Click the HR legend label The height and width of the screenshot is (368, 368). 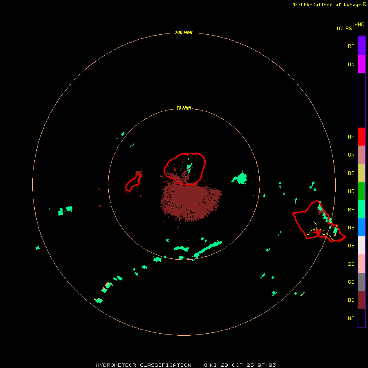point(351,191)
